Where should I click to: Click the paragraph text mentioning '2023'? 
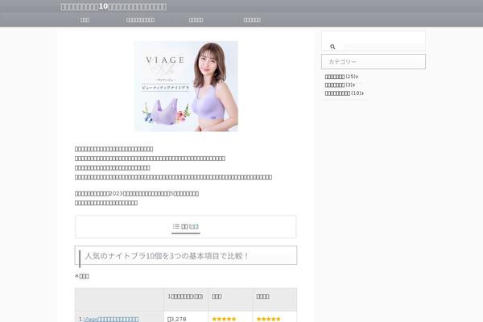point(137,193)
